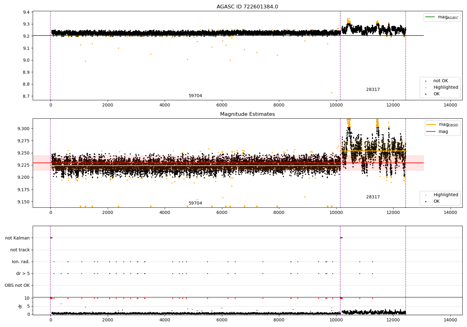
Task: Click 'Highlighted' legend entry in Magnitude Estimates plot
Action: (442, 195)
